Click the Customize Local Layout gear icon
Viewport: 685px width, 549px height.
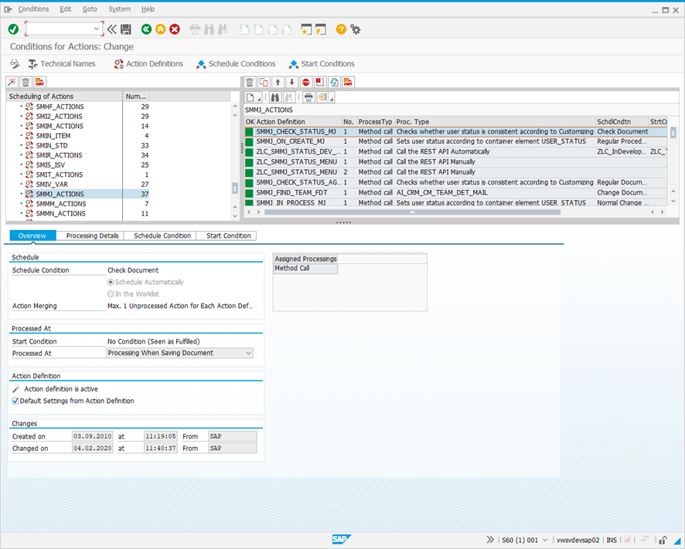[356, 29]
